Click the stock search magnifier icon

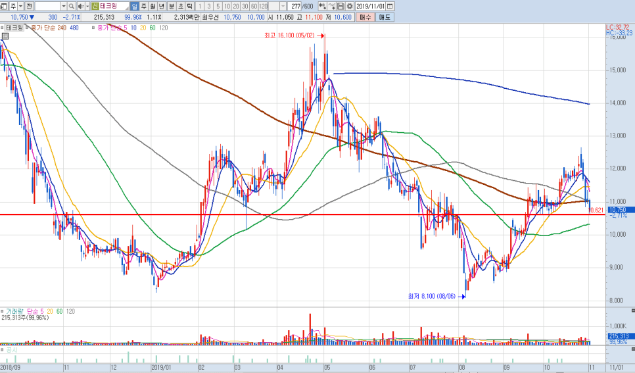click(71, 6)
